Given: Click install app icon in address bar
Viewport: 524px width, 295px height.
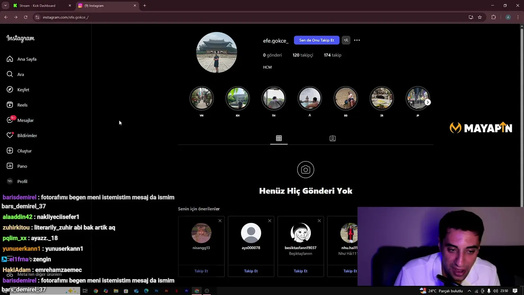Looking at the screenshot, I should 471,17.
